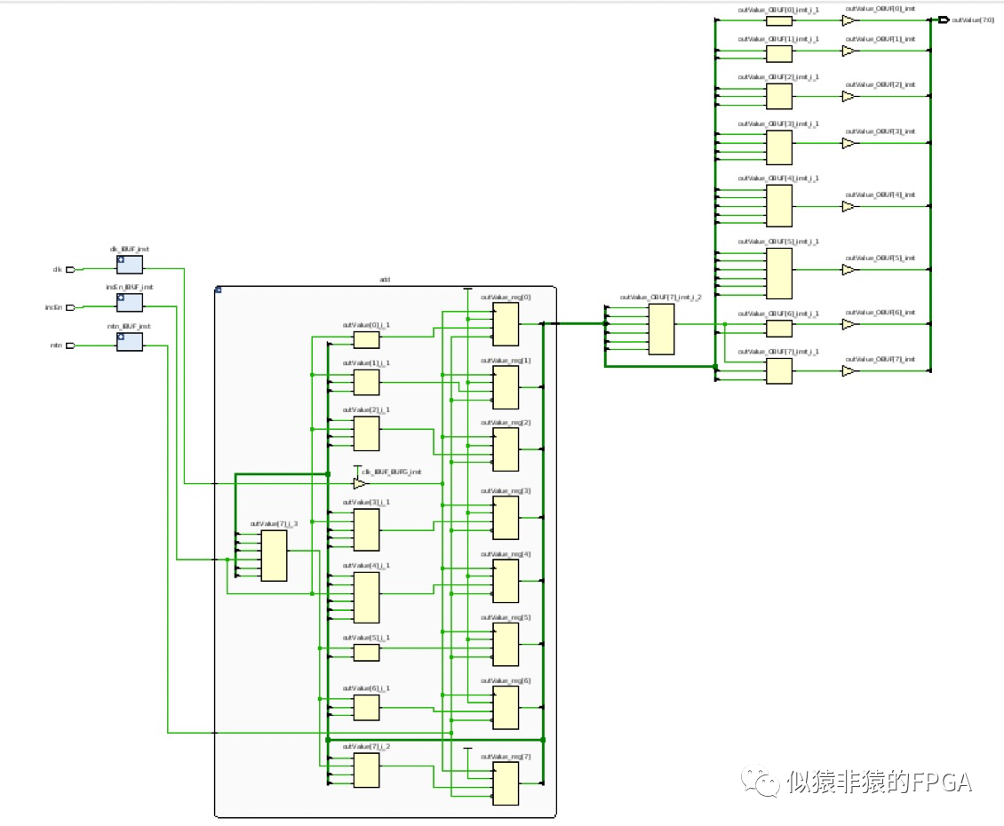Click the outValue_reg[0] flip-flop symbol
The height and width of the screenshot is (826, 1004).
[505, 322]
